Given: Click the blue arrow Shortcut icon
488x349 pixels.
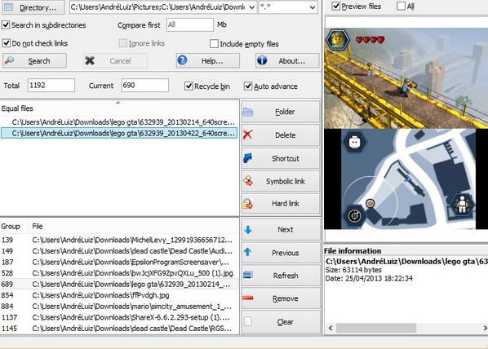Looking at the screenshot, I should 248,158.
